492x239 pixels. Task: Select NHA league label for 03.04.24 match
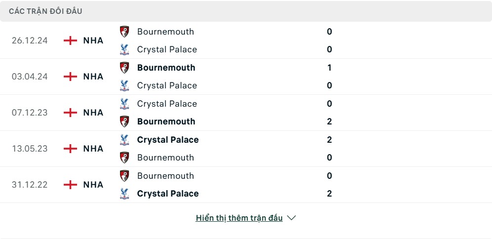click(93, 77)
